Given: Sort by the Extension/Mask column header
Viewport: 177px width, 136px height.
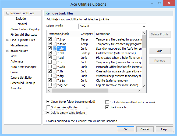Looking at the screenshot, I should pos(63,34).
